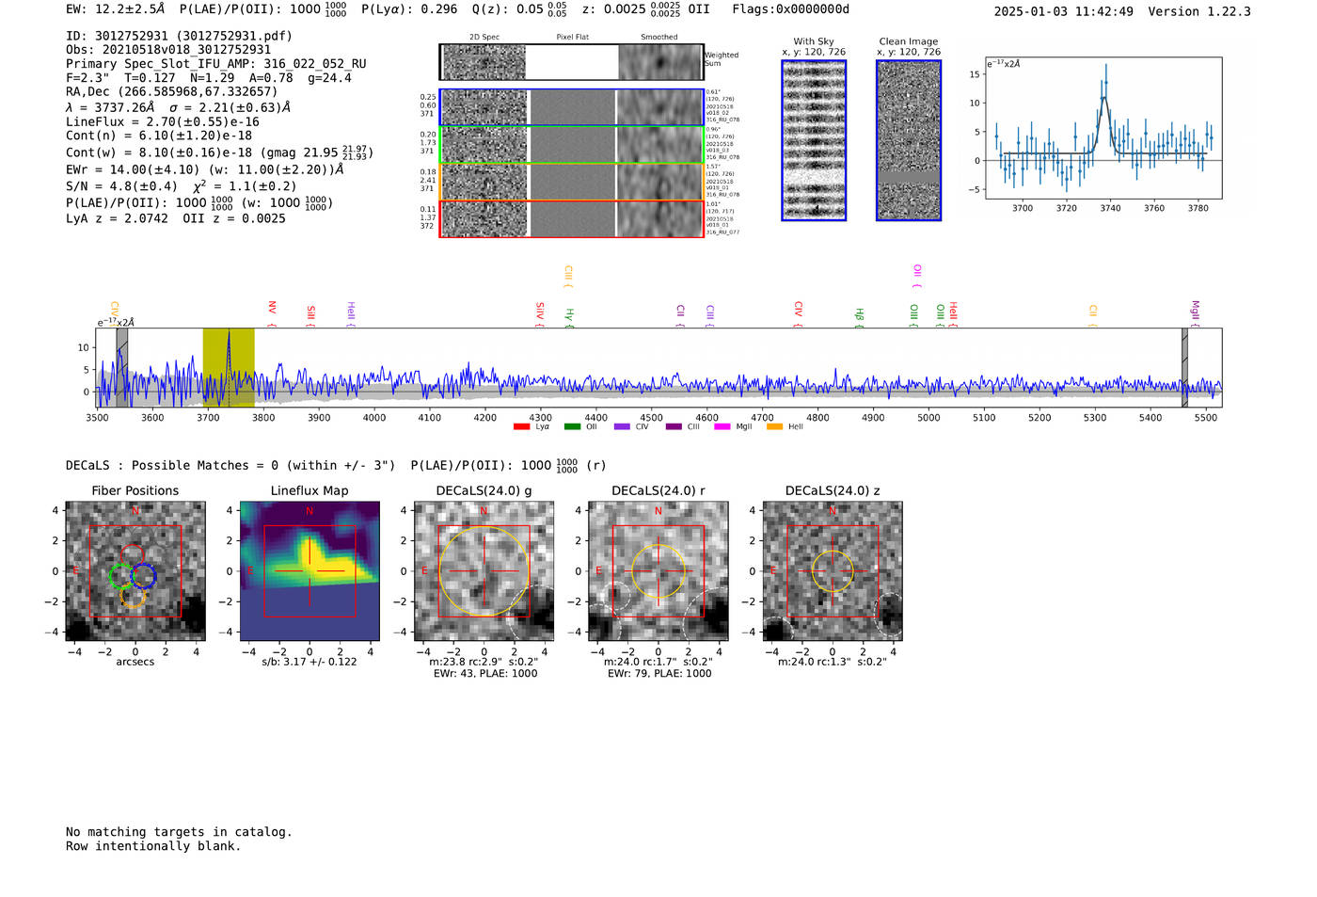Screen dimensions: 1317x897
Task: Select the green-outlined fiber spectrum row
Action: (572, 145)
